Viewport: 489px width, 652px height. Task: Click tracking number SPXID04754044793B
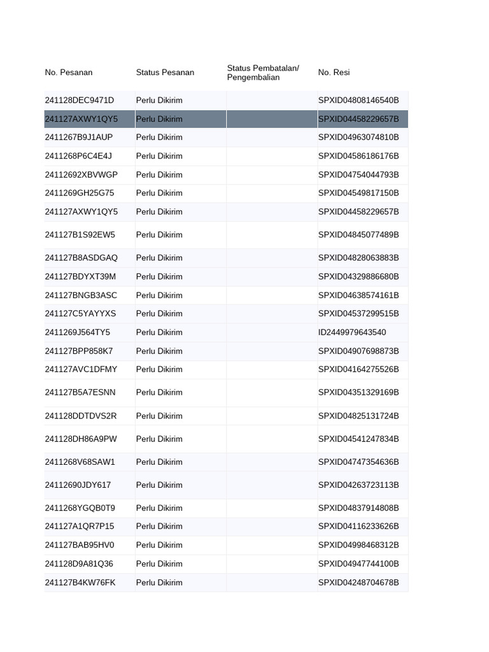358,174
